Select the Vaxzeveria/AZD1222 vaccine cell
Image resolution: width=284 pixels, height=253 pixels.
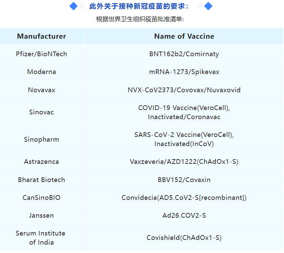coord(184,161)
